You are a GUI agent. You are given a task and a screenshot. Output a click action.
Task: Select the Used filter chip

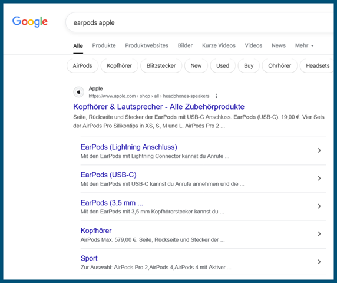[x=223, y=65]
